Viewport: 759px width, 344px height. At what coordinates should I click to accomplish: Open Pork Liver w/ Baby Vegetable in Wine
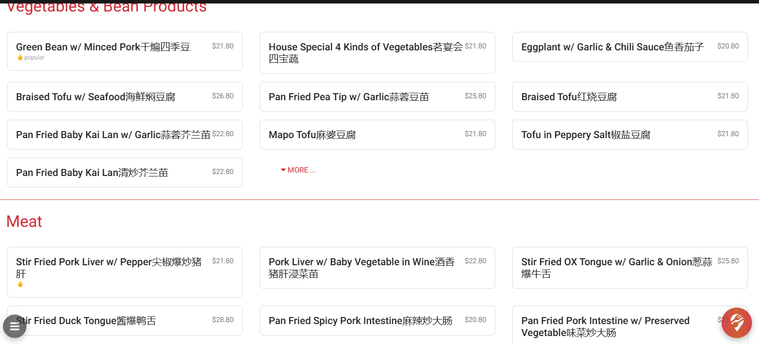pos(362,268)
